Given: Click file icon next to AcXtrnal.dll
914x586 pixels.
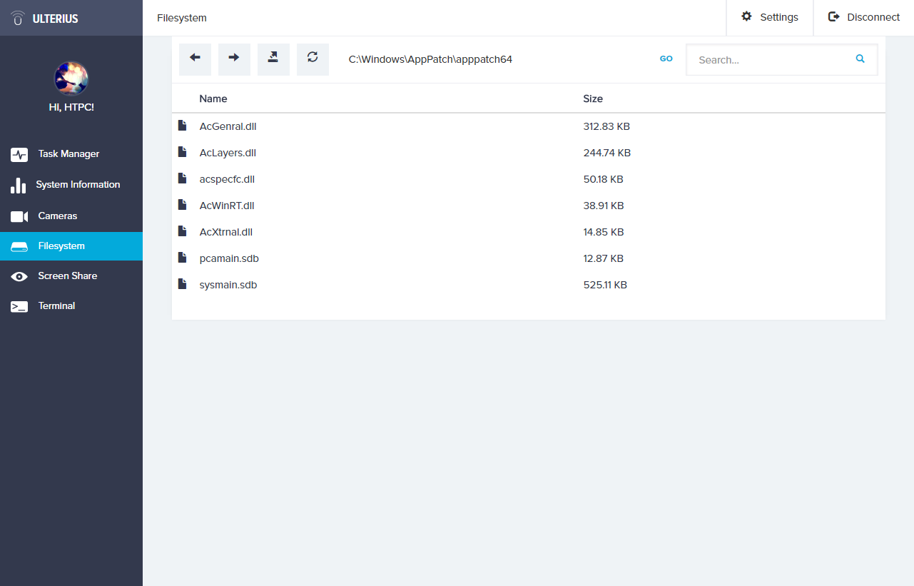Looking at the screenshot, I should (182, 231).
